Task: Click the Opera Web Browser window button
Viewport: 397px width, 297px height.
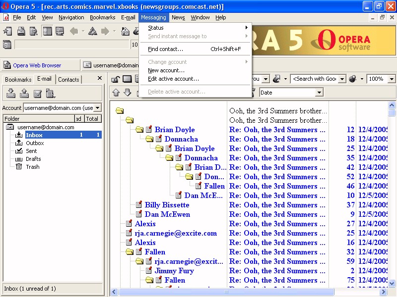Action: (x=41, y=65)
